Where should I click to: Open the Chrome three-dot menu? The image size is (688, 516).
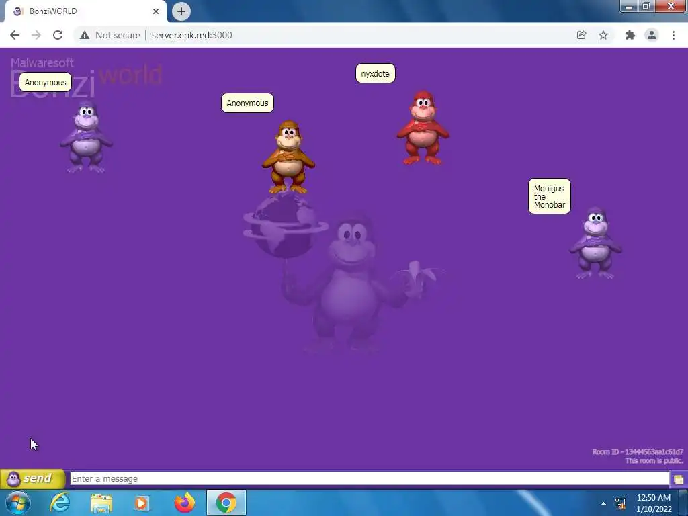673,35
